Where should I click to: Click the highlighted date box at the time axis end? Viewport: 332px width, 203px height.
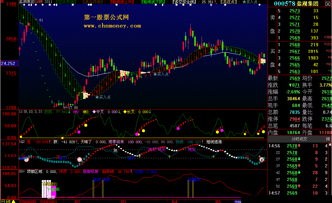click(x=238, y=201)
